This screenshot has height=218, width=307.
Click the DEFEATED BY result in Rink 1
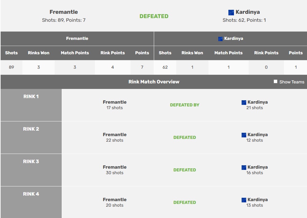[x=185, y=105]
